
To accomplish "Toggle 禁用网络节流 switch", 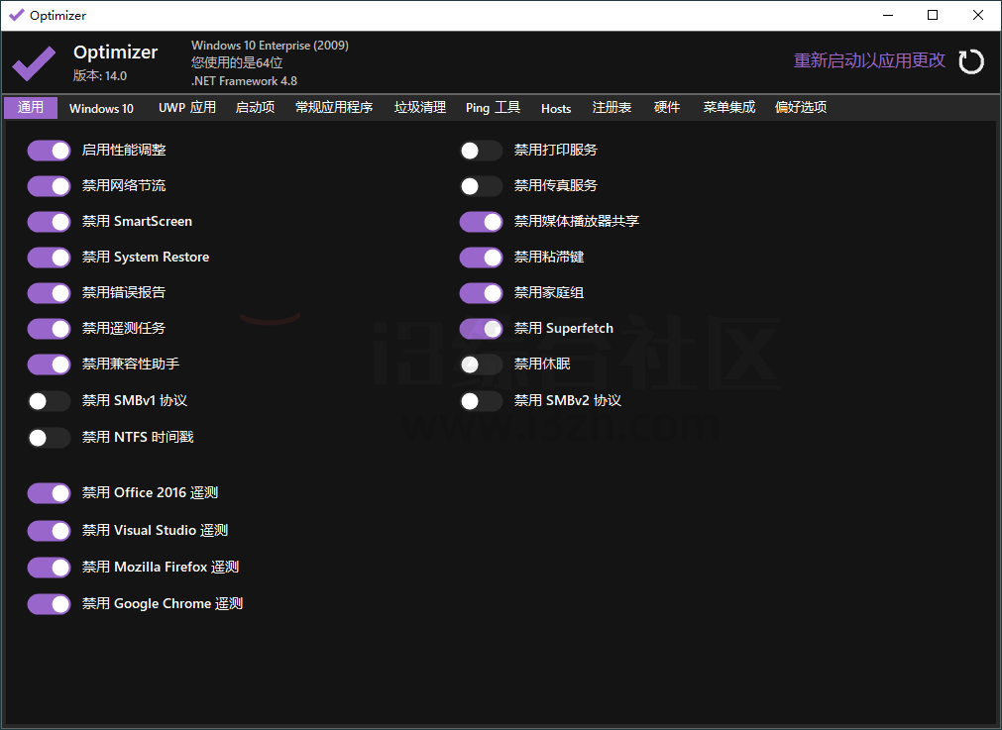I will coord(50,186).
